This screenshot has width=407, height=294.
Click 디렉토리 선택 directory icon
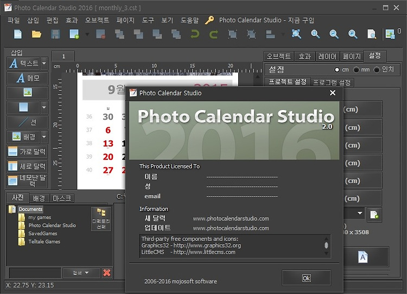click(x=101, y=219)
